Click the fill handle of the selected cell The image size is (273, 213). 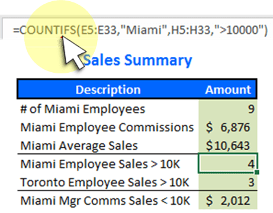(x=257, y=173)
